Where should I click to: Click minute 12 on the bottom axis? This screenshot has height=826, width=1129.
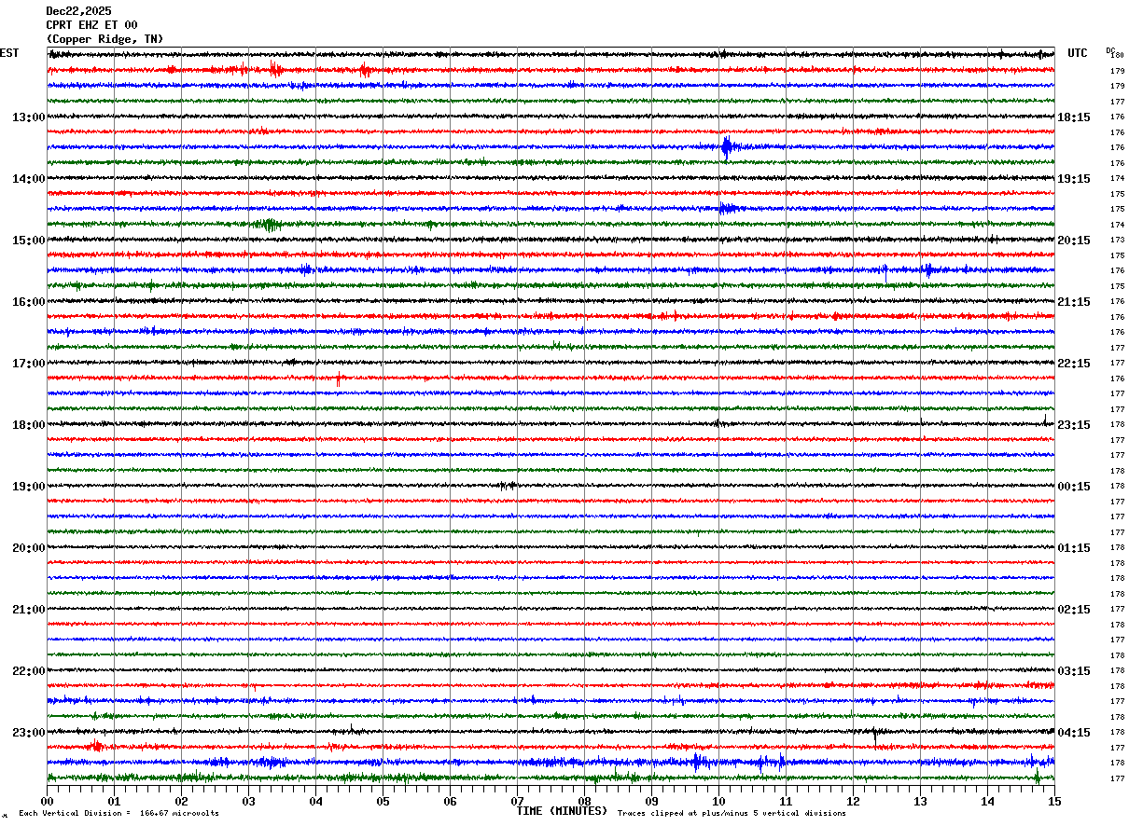pyautogui.click(x=853, y=801)
